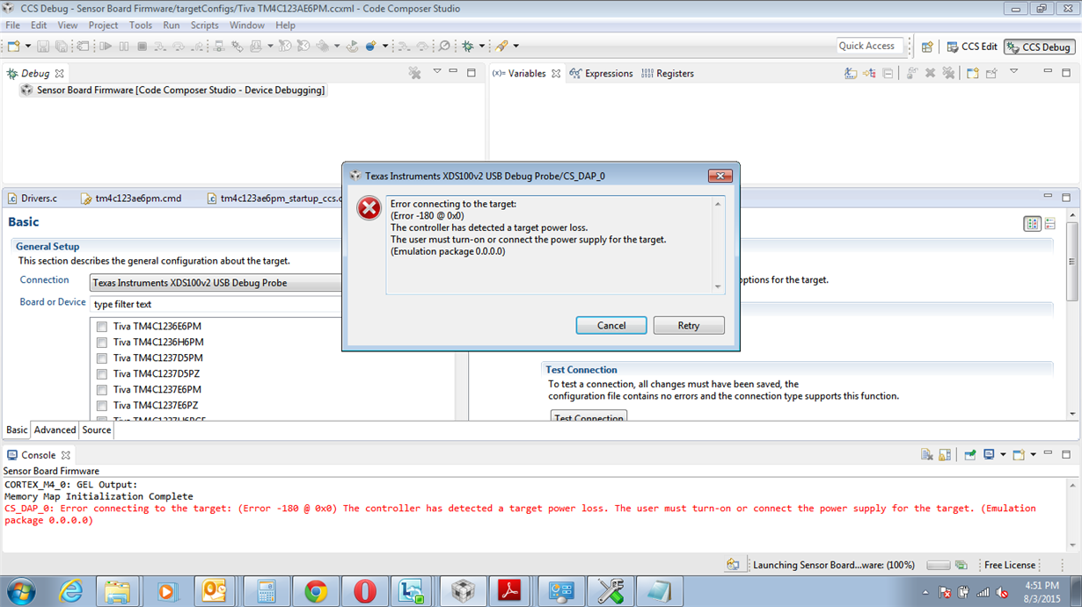Click Cancel in the error dialog
This screenshot has height=607, width=1082.
click(611, 326)
